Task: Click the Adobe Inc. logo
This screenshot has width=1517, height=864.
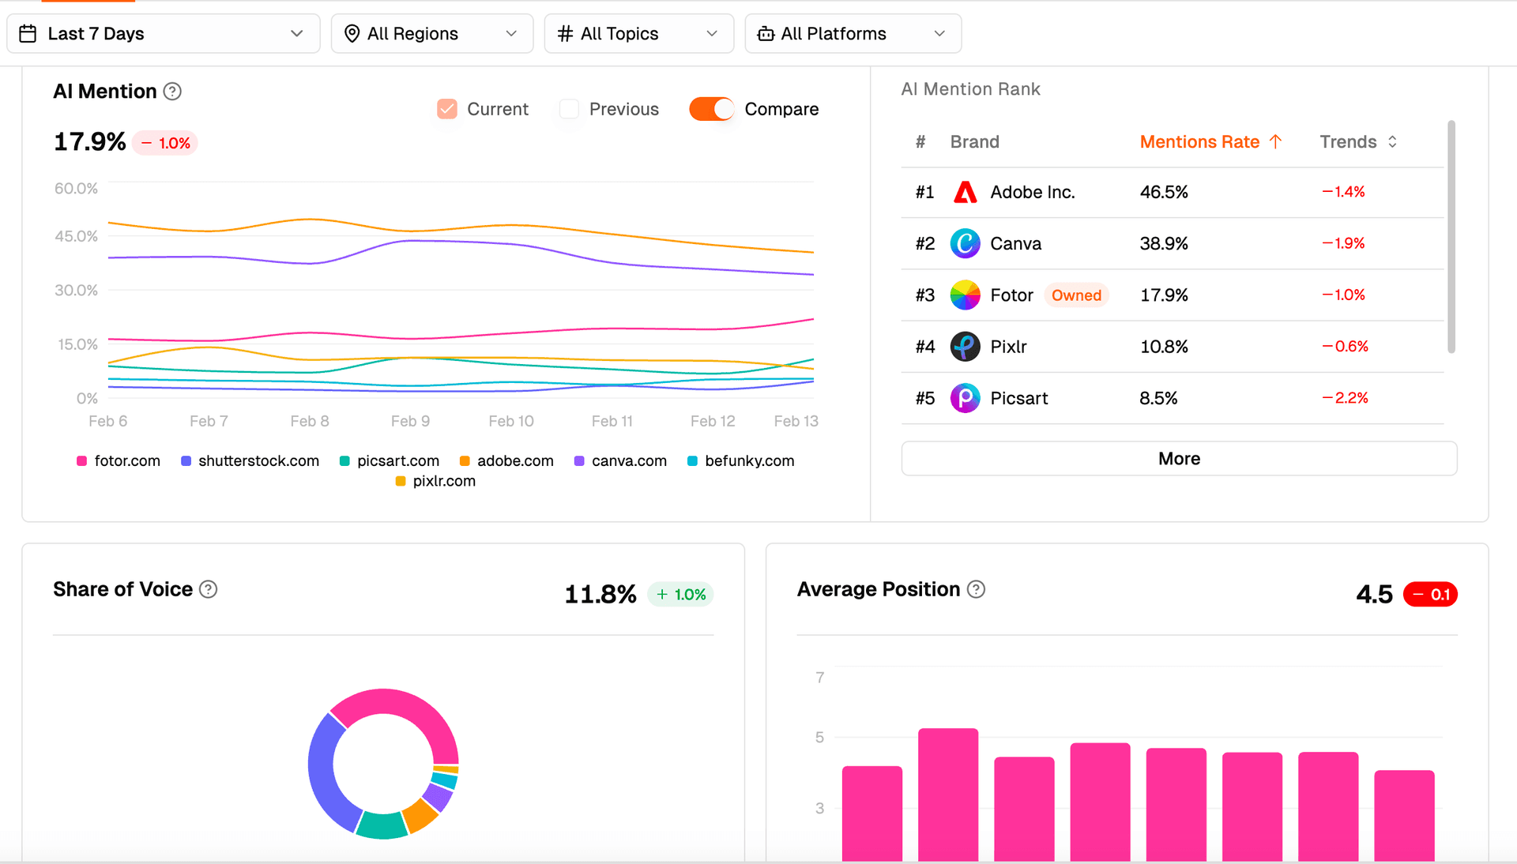Action: 965,192
